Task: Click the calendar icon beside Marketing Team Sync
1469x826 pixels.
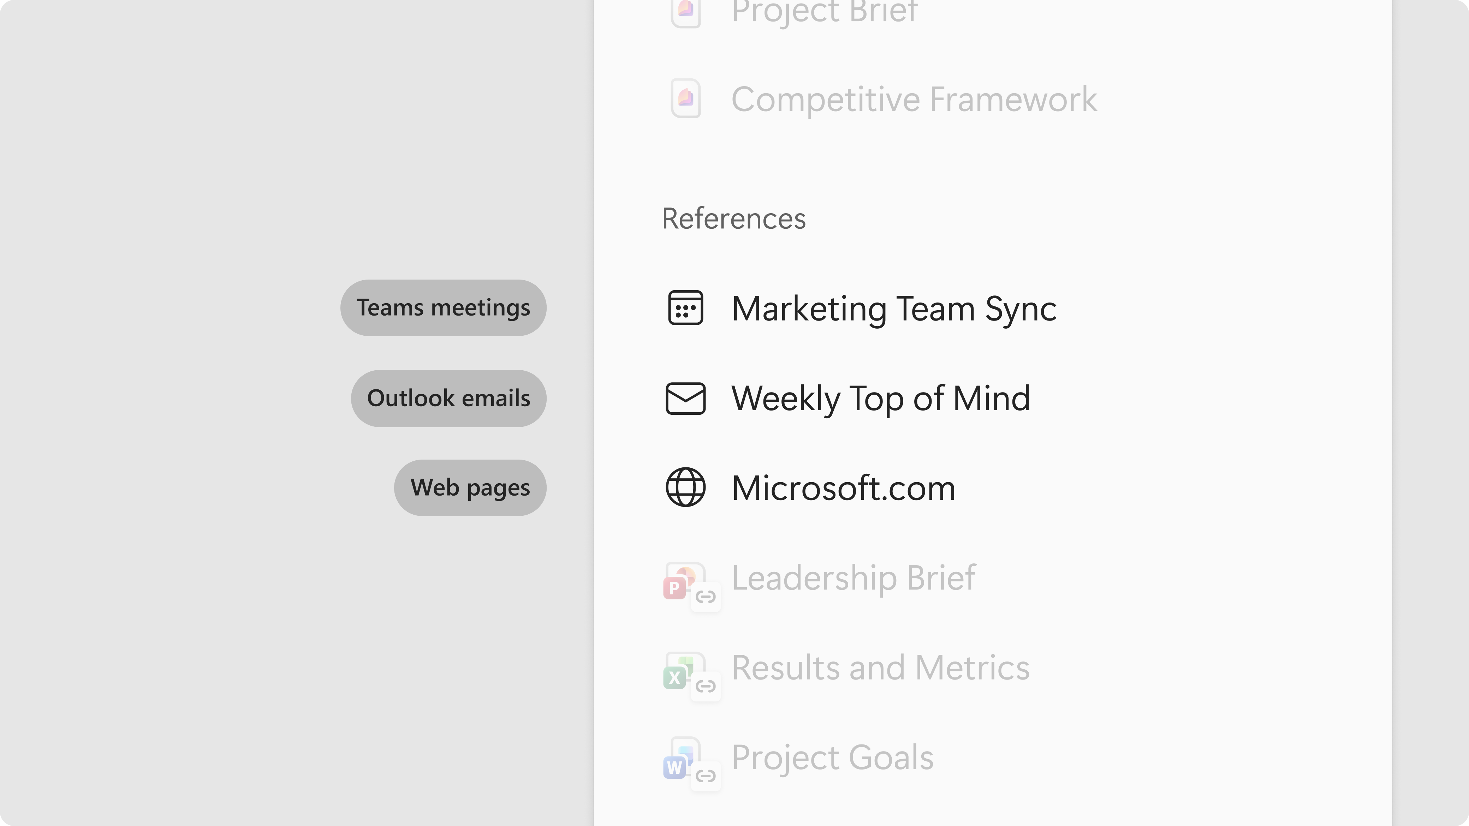Action: pos(685,308)
